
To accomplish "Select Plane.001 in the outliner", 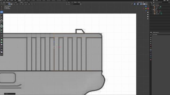I will pyautogui.click(x=157, y=14).
